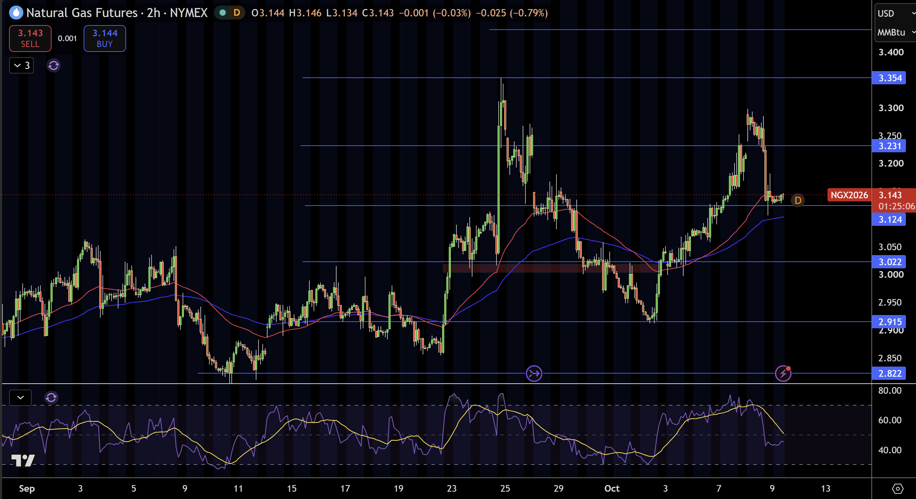Click the 3.124 price line label
Screen dimensions: 916x499
coord(888,220)
